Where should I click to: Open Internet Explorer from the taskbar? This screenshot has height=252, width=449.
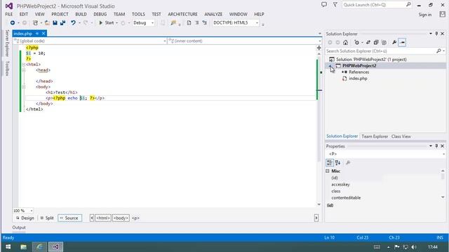click(x=39, y=247)
